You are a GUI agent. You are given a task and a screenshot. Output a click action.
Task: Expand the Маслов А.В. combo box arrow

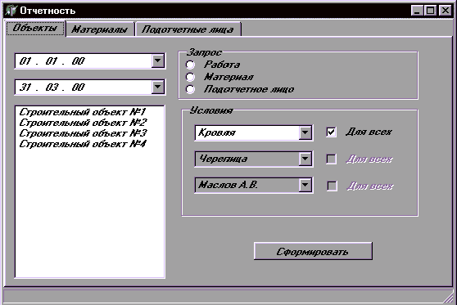pyautogui.click(x=305, y=185)
